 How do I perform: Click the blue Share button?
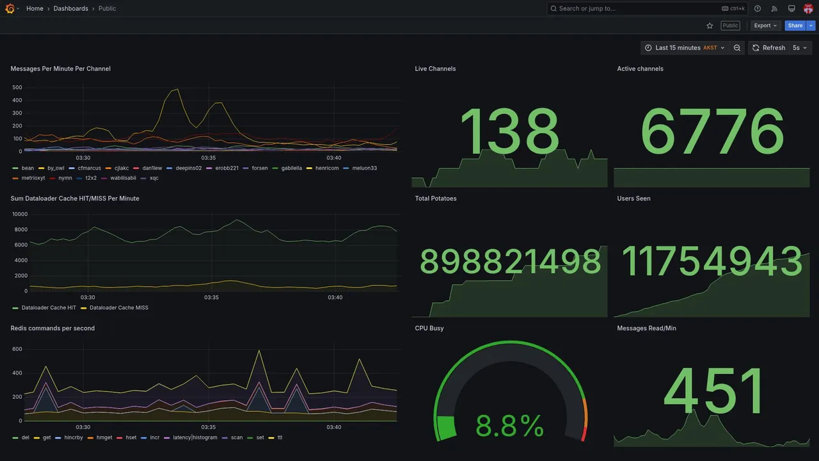pyautogui.click(x=795, y=26)
